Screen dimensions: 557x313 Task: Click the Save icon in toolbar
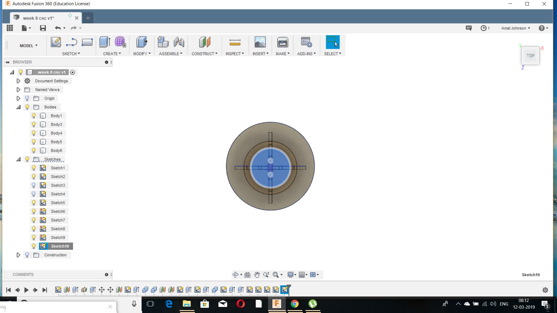[x=43, y=28]
